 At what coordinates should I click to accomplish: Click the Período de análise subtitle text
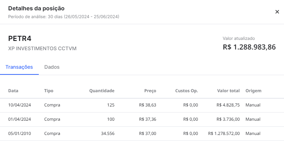[64, 17]
